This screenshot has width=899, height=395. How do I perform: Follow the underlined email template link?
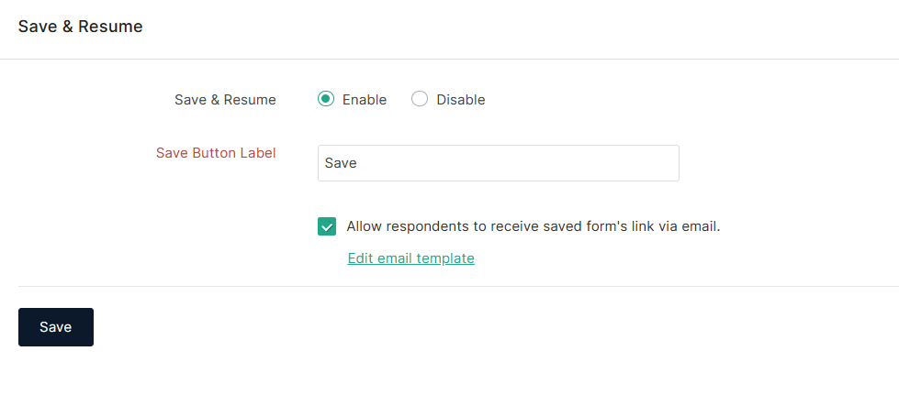point(410,258)
